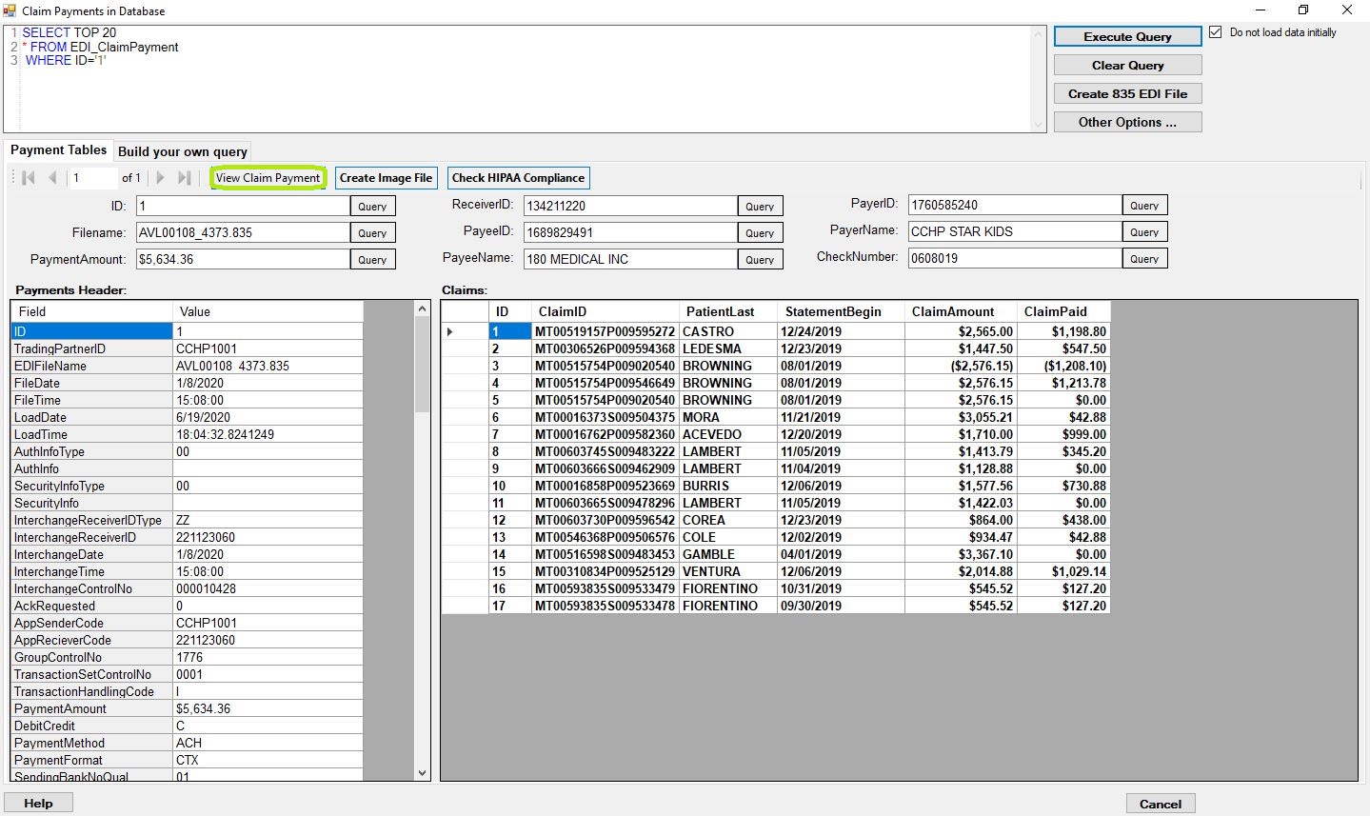
Task: Click Query button next to PayerName field
Action: (x=1144, y=231)
